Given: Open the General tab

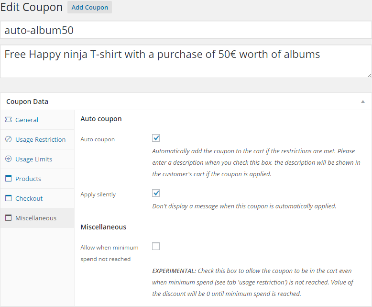Looking at the screenshot, I should 27,120.
